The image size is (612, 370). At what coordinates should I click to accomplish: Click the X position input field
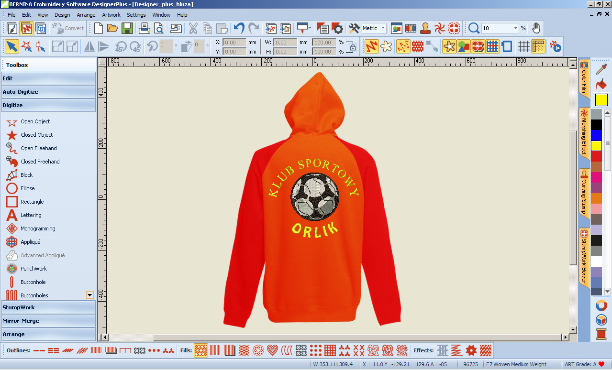[x=234, y=42]
